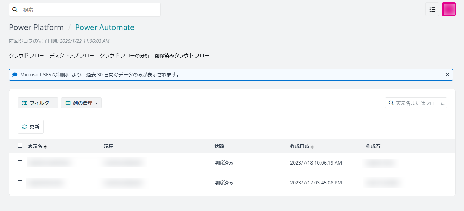The width and height of the screenshot is (464, 211).
Task: Select 削除済みクラウド フロー tab
Action: pos(182,55)
